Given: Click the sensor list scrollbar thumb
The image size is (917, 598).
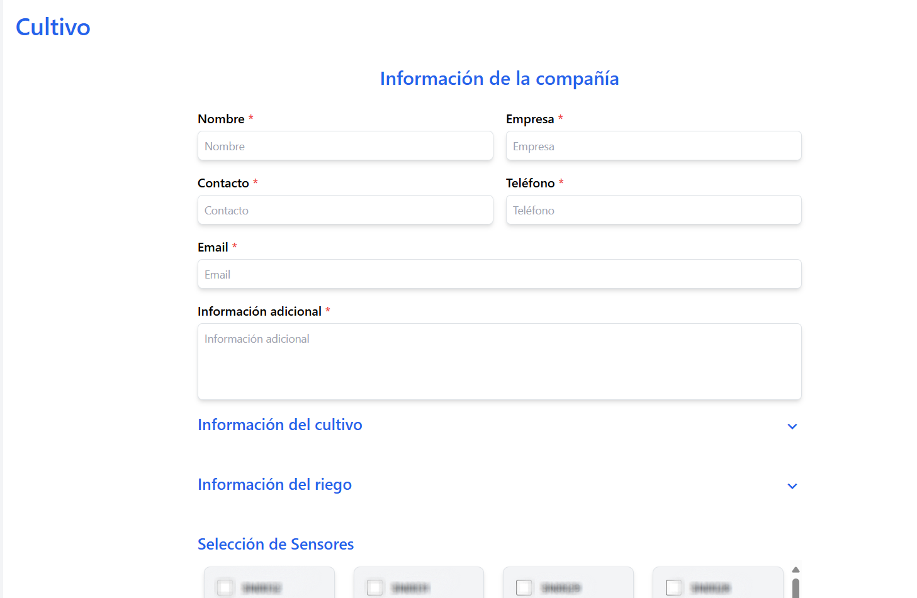Looking at the screenshot, I should tap(796, 589).
